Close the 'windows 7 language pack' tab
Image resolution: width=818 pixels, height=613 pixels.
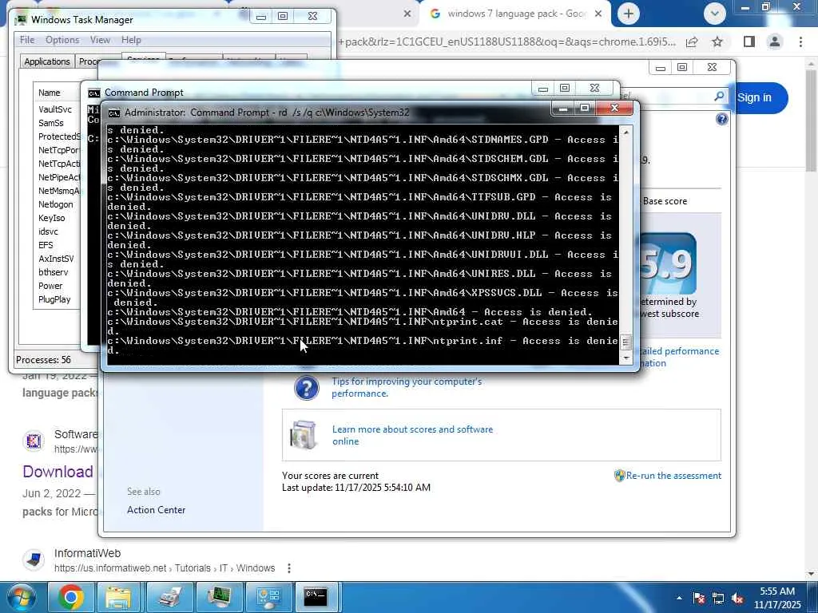(x=598, y=14)
